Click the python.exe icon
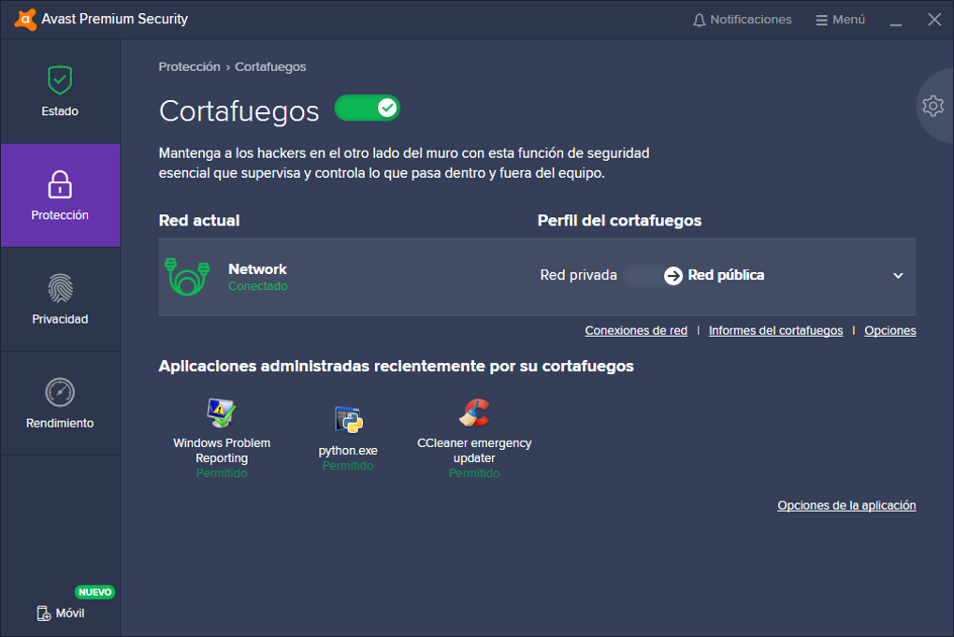The image size is (954, 637). 349,420
